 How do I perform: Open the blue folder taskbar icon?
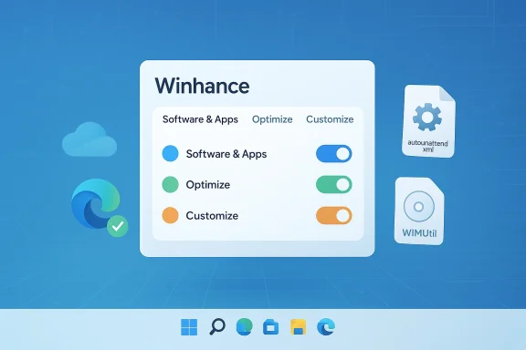click(270, 327)
